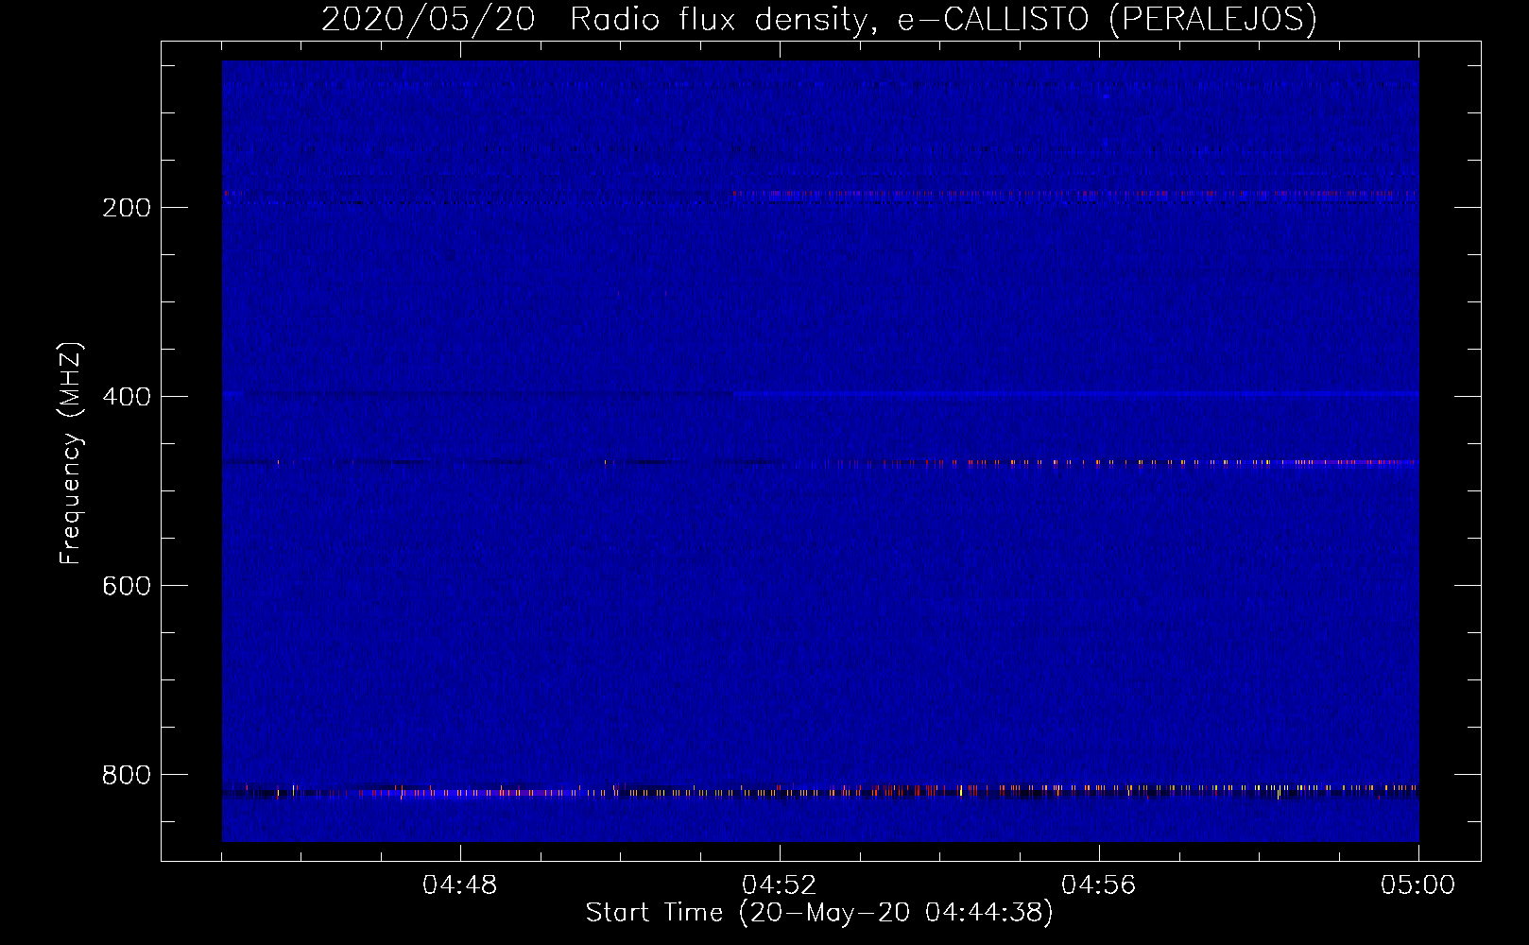
Task: Click the 04:48 time tick label
Action: (x=460, y=885)
